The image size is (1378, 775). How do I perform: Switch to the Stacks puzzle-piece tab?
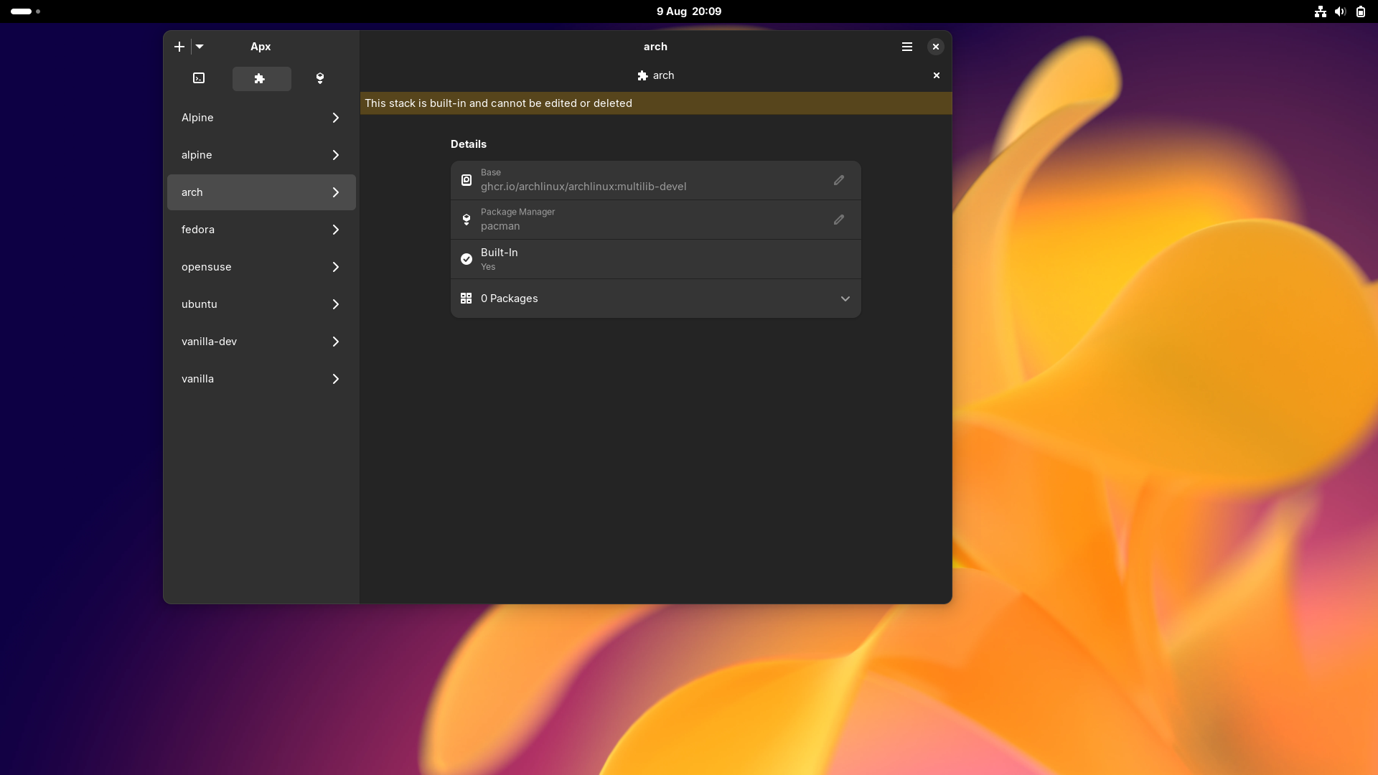coord(261,78)
